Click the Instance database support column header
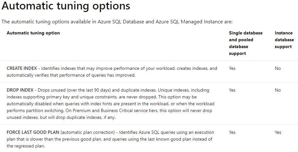Screen dimensions: 298x152 click(x=284, y=40)
